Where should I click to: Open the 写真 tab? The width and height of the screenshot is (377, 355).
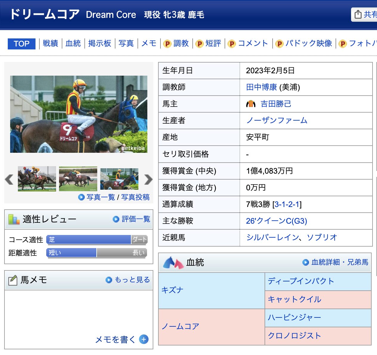point(126,43)
